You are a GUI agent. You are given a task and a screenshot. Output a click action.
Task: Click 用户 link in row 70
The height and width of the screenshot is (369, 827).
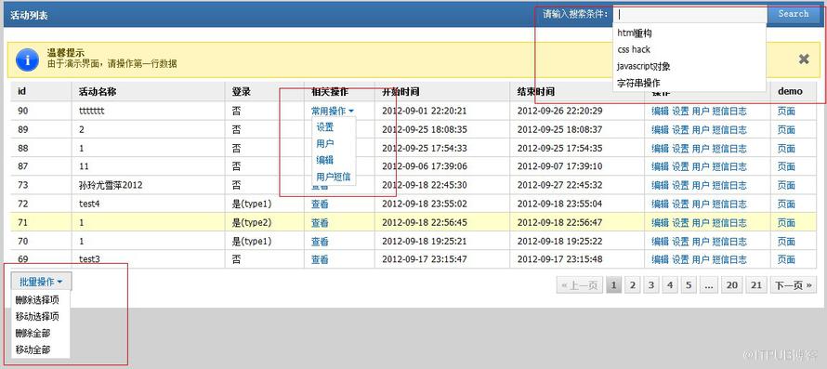(701, 242)
